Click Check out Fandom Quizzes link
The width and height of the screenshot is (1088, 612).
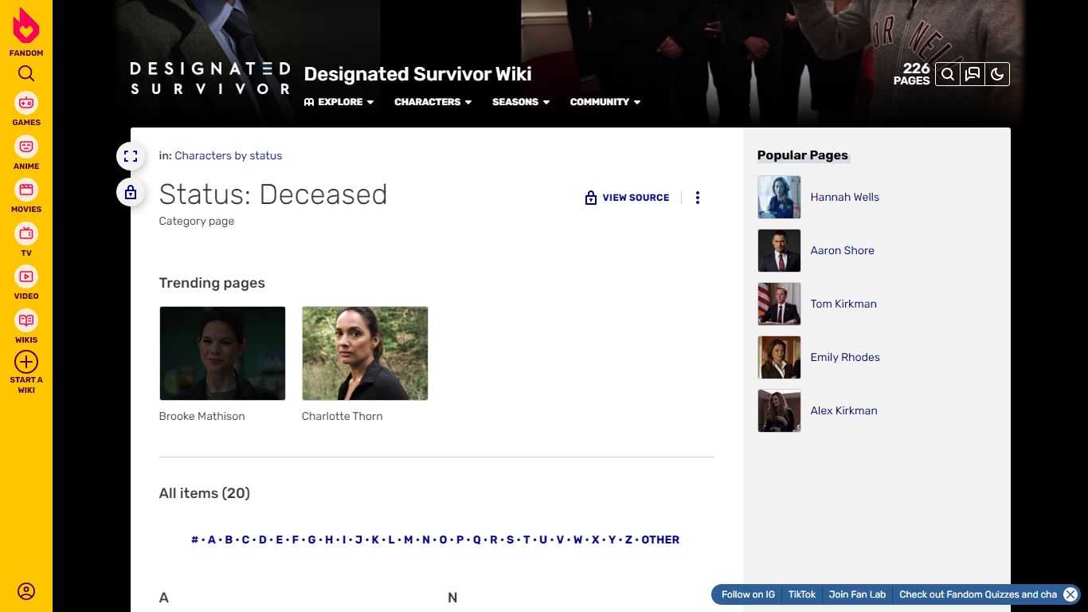[x=978, y=594]
